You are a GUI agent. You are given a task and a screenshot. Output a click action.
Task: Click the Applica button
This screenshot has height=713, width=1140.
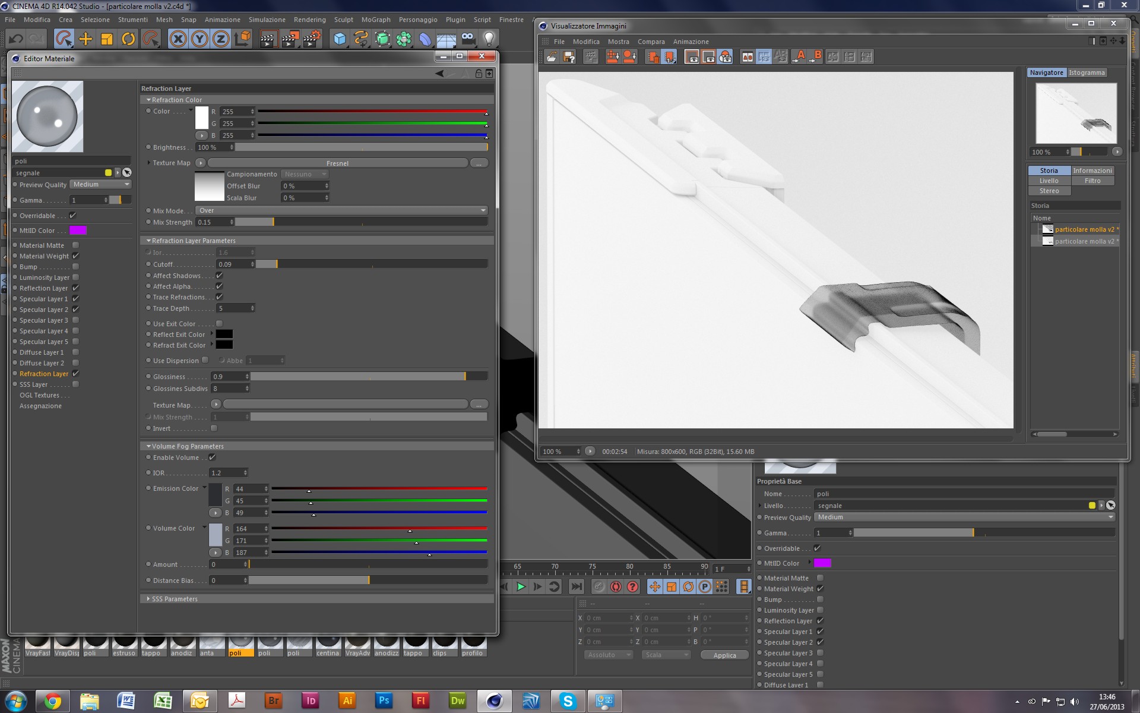tap(724, 655)
